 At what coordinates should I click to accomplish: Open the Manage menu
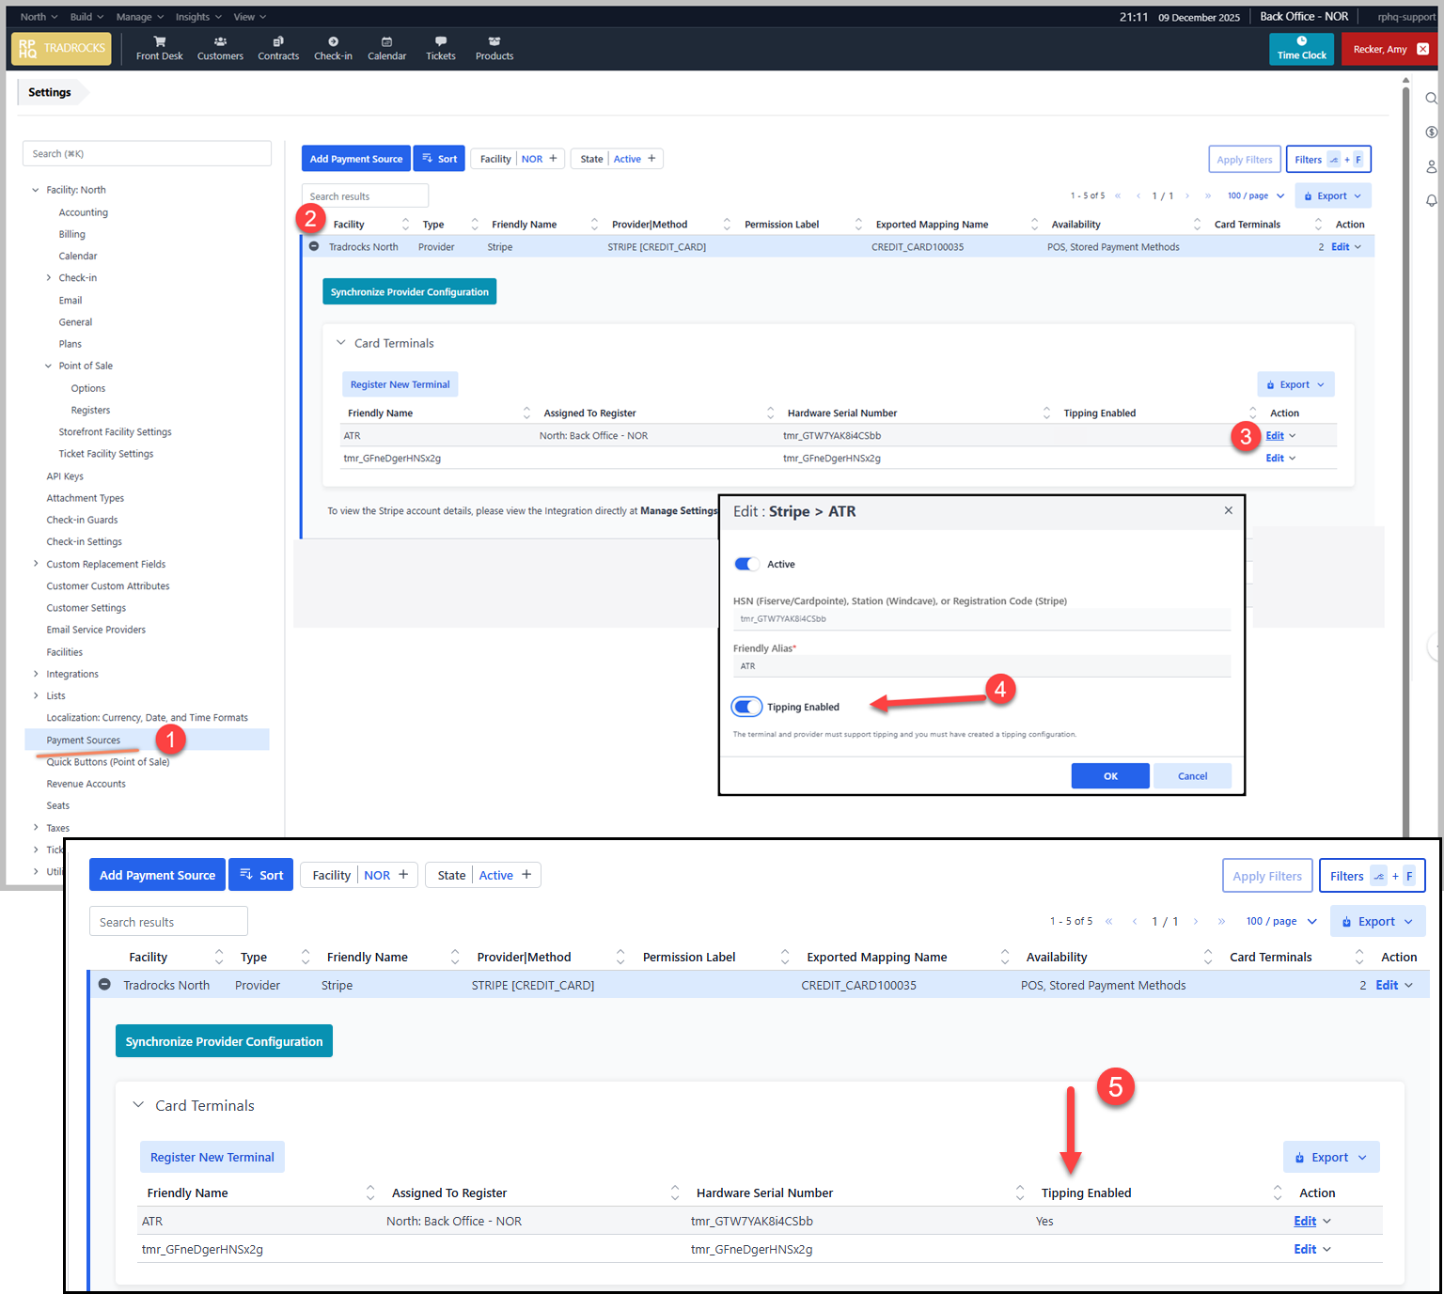[139, 17]
